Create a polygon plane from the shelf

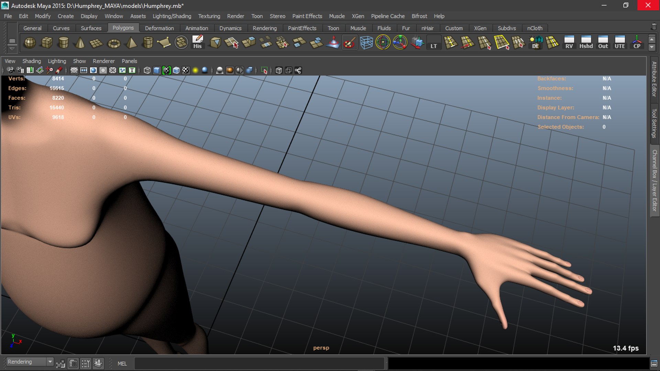click(x=96, y=43)
